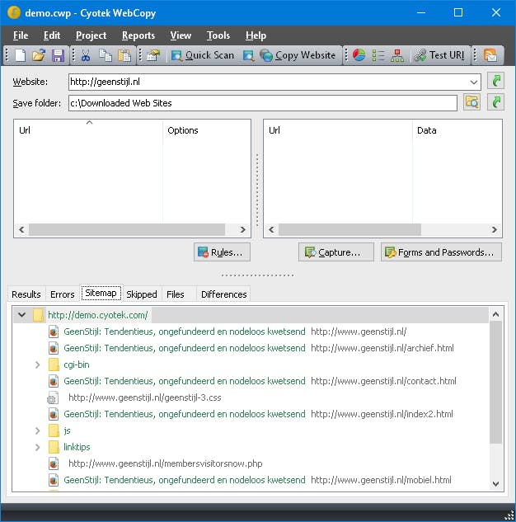Click green arrow next to Save folder
Screen dimensions: 516x522
495,102
